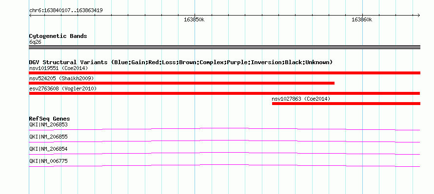Click the QKI|NM_206853 gene label

click(x=48, y=125)
